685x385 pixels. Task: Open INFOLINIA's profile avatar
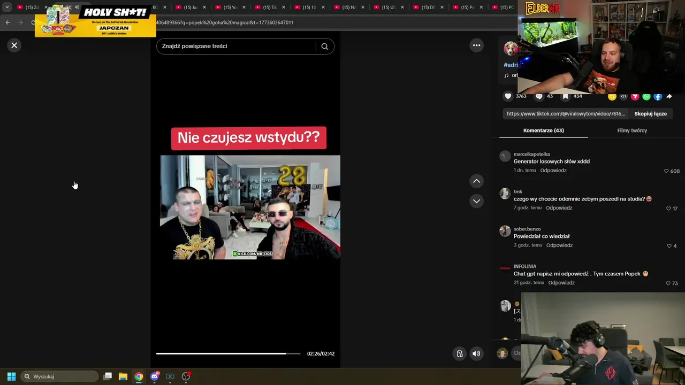pos(505,268)
